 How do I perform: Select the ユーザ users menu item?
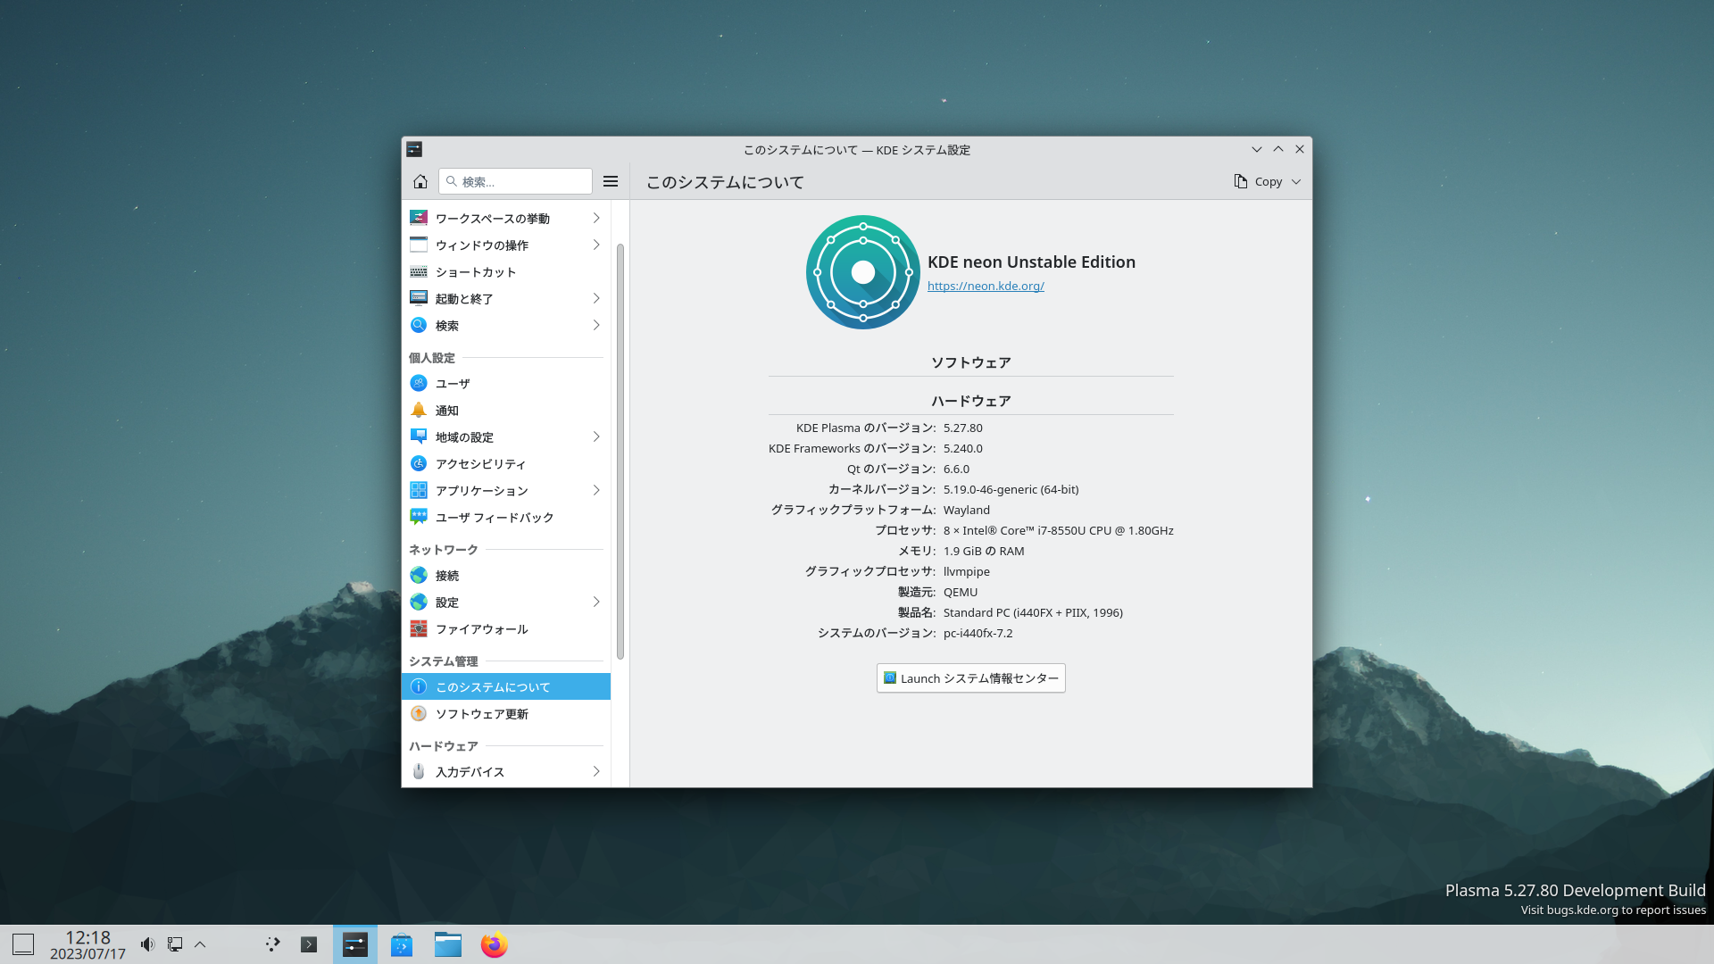click(x=452, y=384)
